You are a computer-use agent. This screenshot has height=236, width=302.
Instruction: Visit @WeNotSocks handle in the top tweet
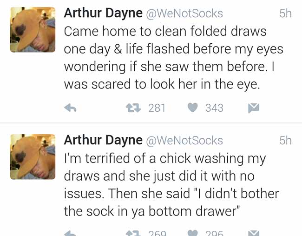click(184, 13)
